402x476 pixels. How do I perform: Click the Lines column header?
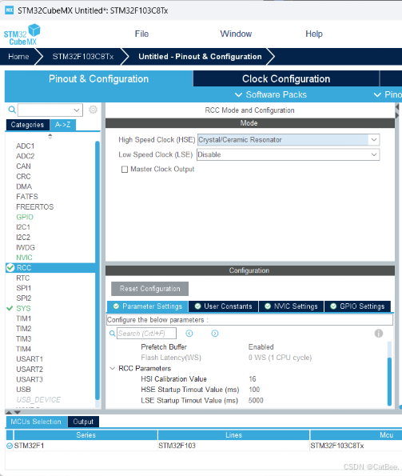click(x=233, y=435)
